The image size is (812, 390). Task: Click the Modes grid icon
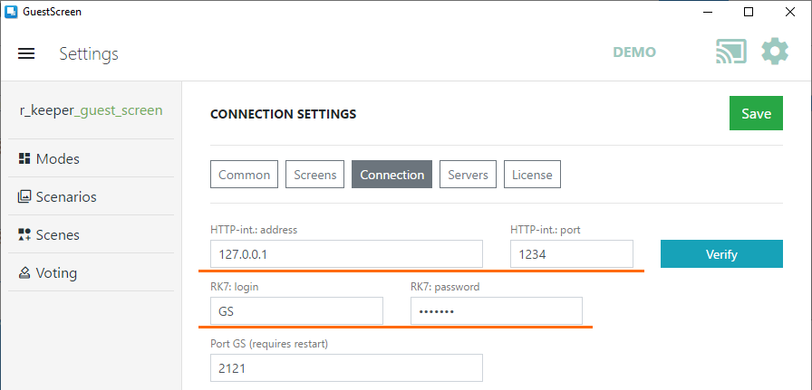tap(24, 158)
